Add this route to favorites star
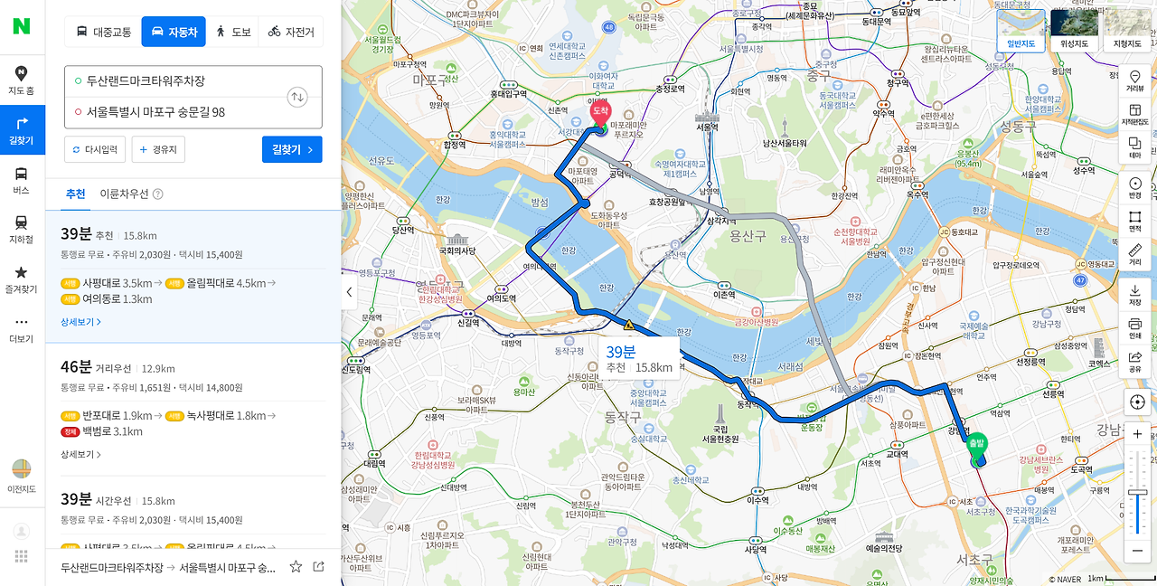The image size is (1157, 586). [x=296, y=567]
